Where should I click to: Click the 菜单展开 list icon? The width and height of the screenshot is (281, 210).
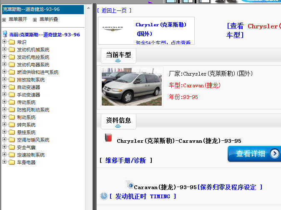(x=4, y=20)
